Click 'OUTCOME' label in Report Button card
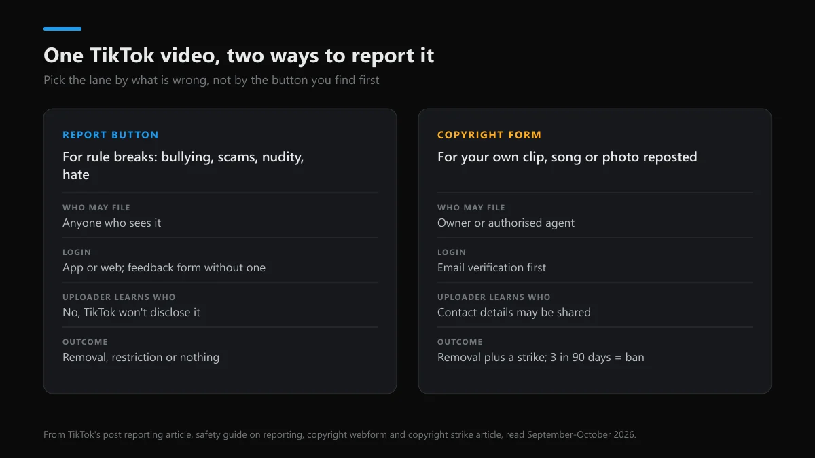This screenshot has height=458, width=815. point(85,342)
